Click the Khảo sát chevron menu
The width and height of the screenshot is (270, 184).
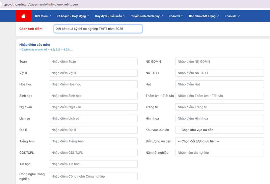coord(232,16)
